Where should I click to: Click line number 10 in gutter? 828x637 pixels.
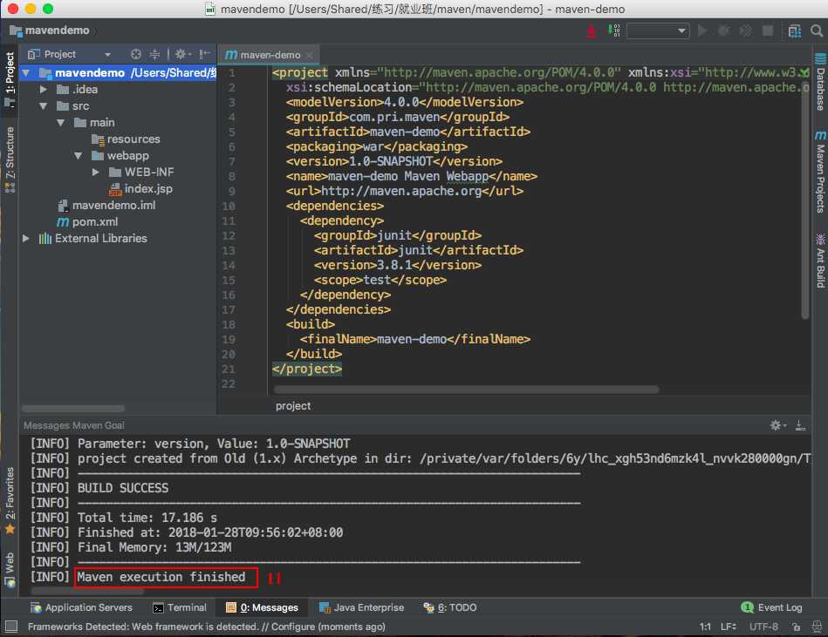tap(228, 207)
